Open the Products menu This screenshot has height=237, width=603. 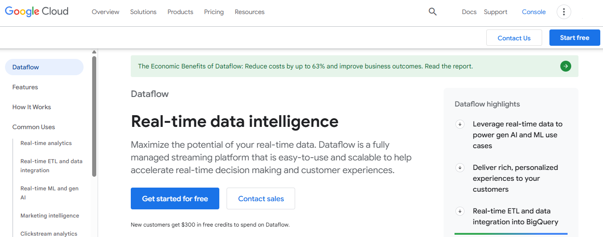(180, 12)
